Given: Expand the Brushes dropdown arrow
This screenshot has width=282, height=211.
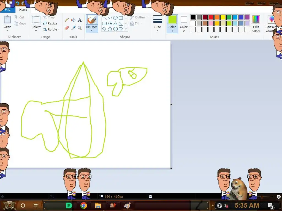Looking at the screenshot, I should tap(92, 31).
